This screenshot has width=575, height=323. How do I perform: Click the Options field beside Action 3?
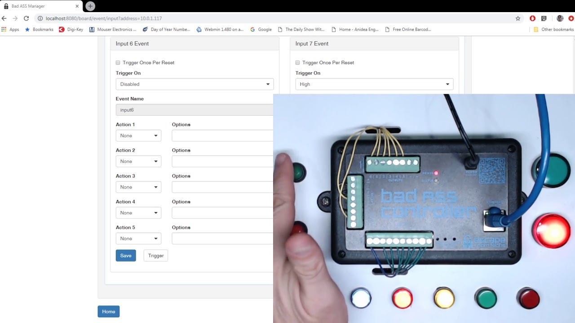point(222,187)
